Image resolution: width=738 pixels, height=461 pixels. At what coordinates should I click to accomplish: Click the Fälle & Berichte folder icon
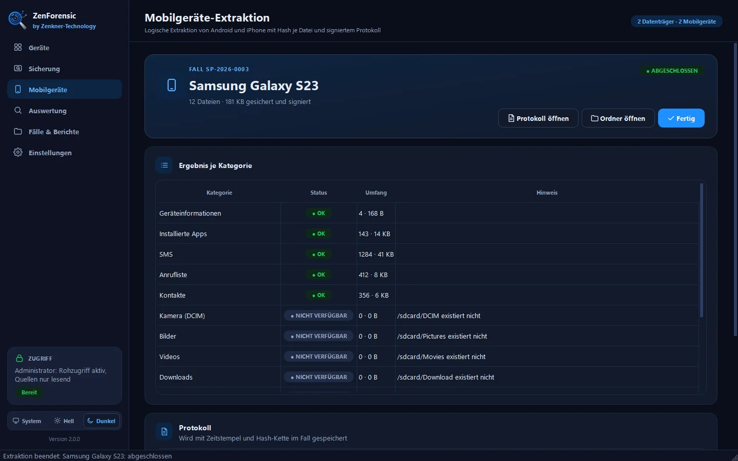pyautogui.click(x=18, y=131)
